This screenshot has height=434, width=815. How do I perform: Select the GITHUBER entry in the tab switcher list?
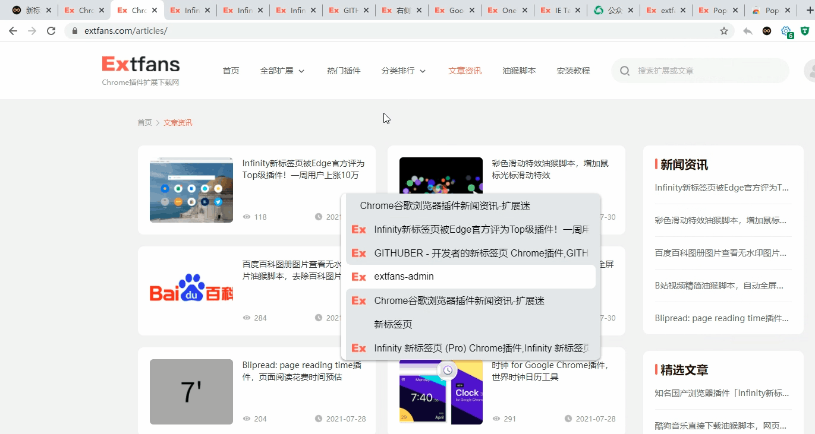click(471, 253)
